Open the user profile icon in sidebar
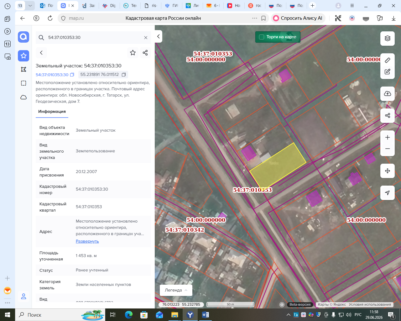Viewport: 401px width, 321px height. pyautogui.click(x=23, y=296)
